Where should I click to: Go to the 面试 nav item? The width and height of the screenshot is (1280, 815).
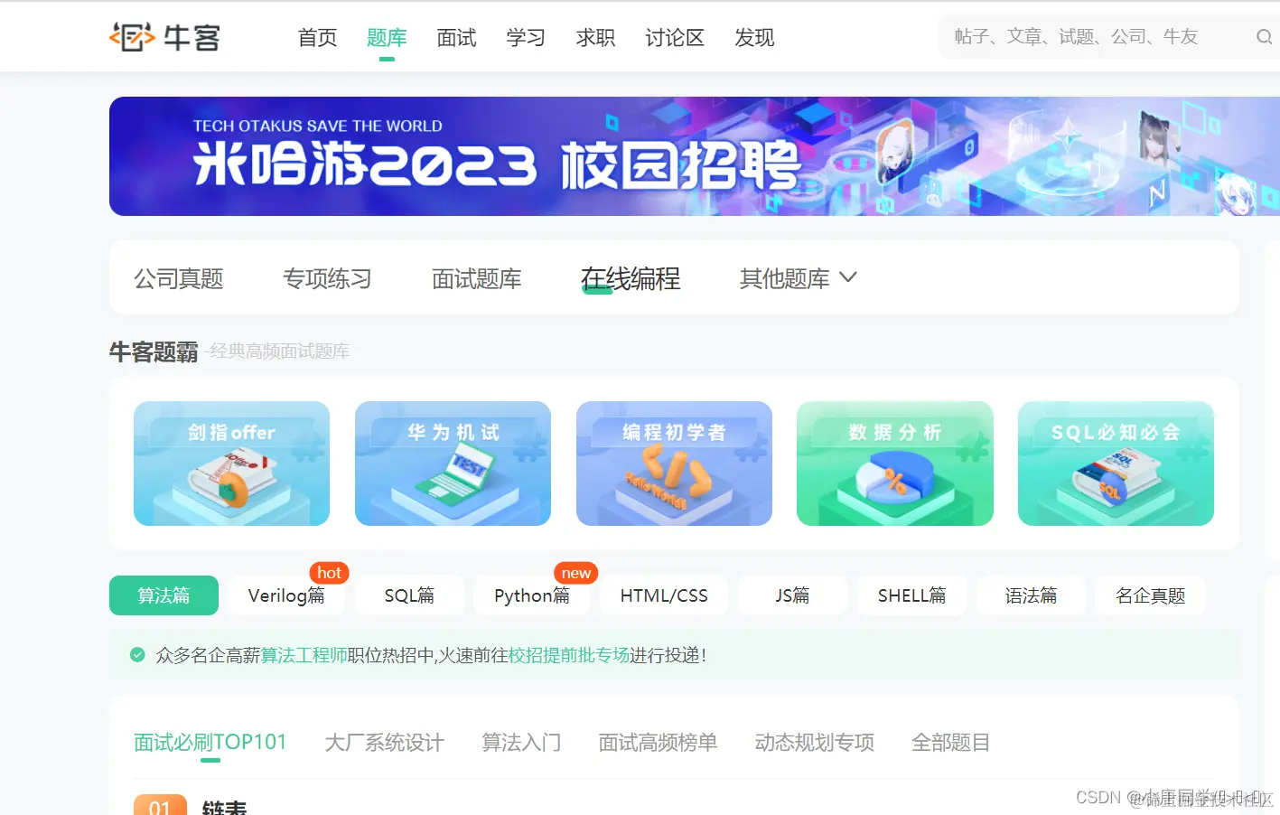[456, 38]
